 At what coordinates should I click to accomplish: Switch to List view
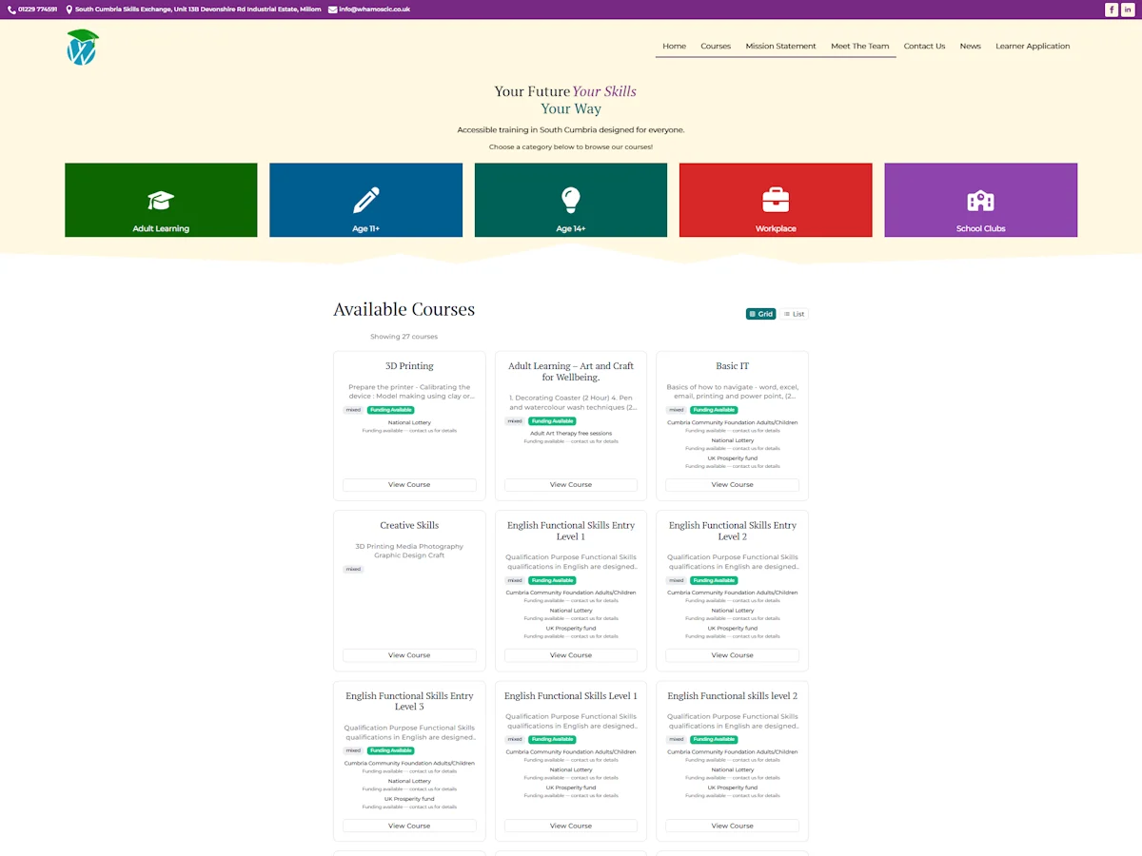pyautogui.click(x=794, y=314)
